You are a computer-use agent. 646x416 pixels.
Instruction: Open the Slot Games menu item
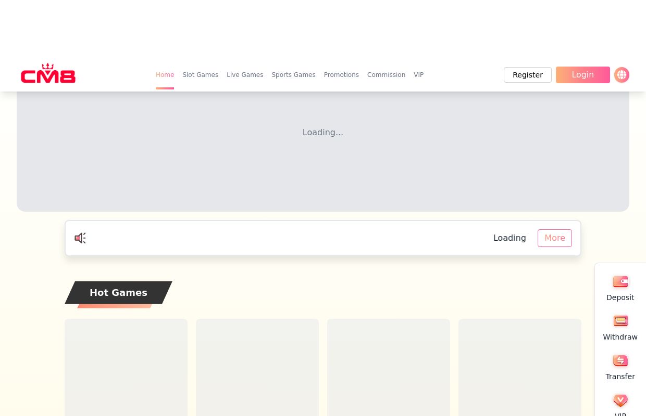point(200,75)
